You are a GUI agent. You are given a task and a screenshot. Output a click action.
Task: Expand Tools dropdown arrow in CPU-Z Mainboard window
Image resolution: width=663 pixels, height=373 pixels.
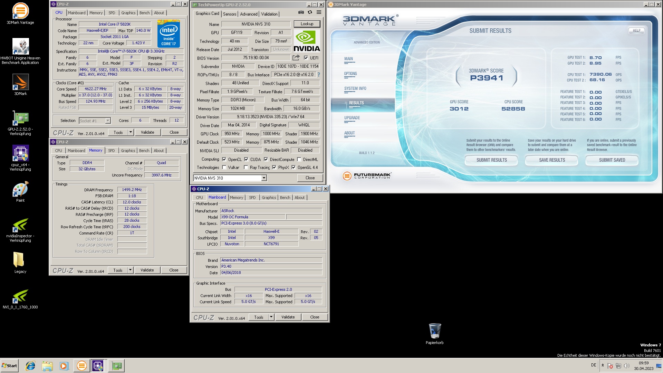pos(271,317)
